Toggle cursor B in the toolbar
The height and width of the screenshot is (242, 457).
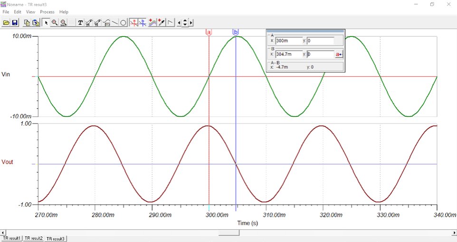click(143, 22)
